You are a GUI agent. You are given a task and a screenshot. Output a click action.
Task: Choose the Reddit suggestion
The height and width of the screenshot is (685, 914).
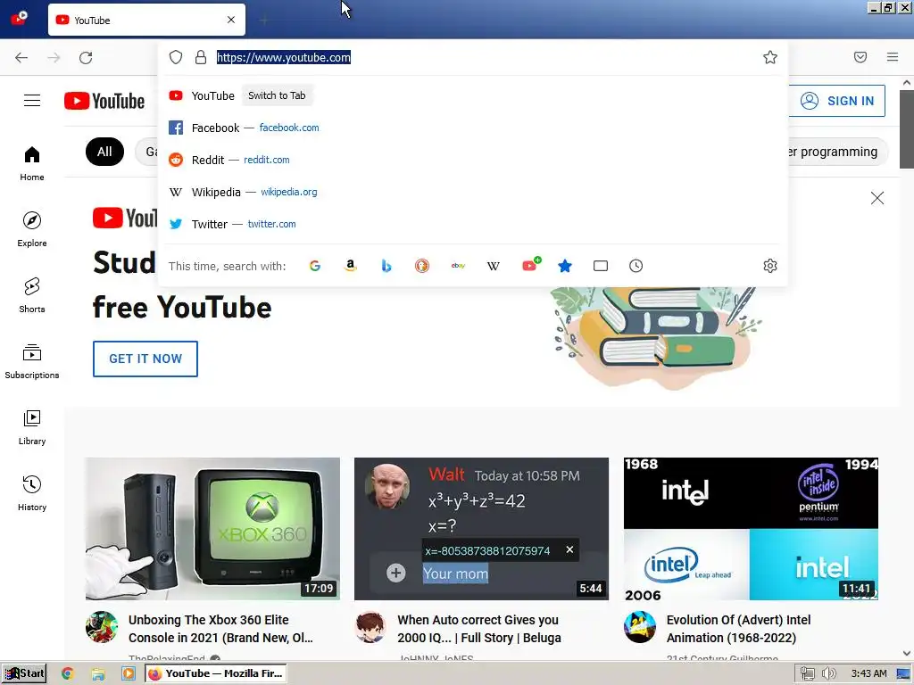[x=472, y=160]
